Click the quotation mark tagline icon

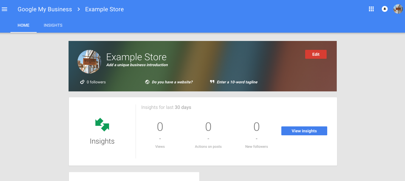pos(212,82)
